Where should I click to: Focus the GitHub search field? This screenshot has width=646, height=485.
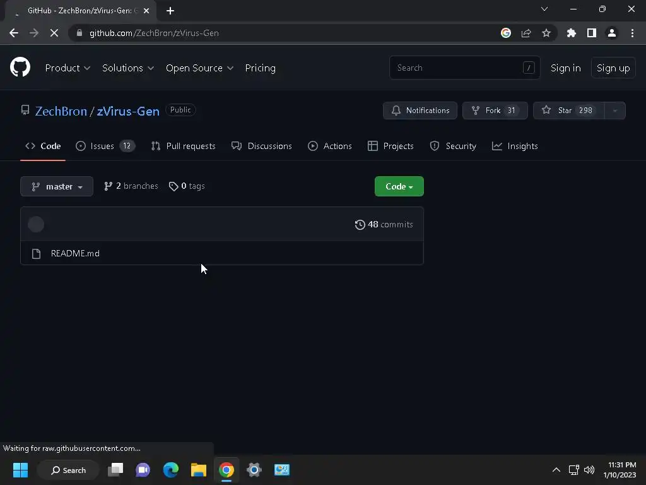pos(464,68)
